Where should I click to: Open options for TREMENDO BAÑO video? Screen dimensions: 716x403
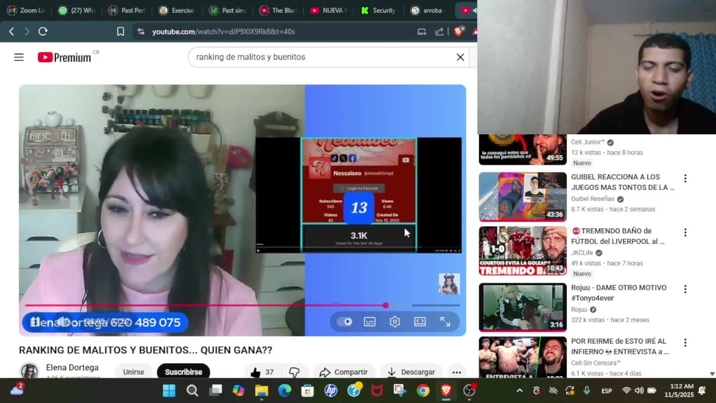click(x=685, y=232)
